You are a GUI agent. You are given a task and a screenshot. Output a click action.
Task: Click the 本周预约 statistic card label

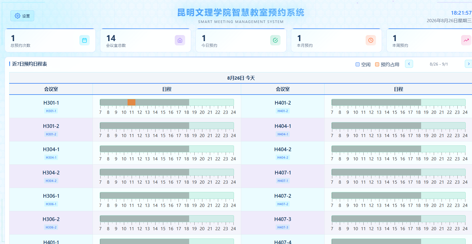point(400,45)
